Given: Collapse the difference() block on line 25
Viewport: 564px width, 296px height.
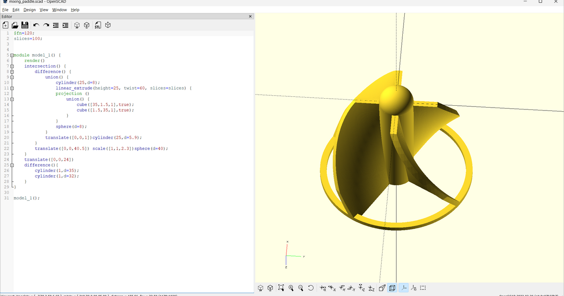Looking at the screenshot, I should coord(11,164).
